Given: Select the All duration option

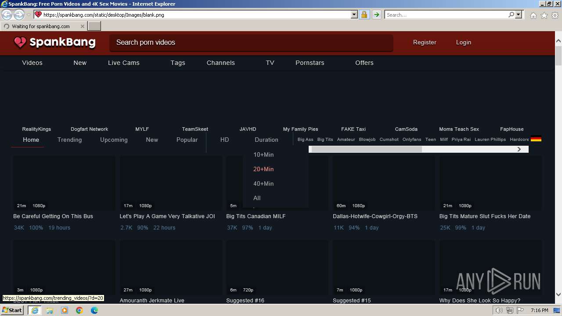Looking at the screenshot, I should point(257,198).
